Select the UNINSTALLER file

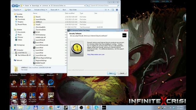tap(40, 63)
